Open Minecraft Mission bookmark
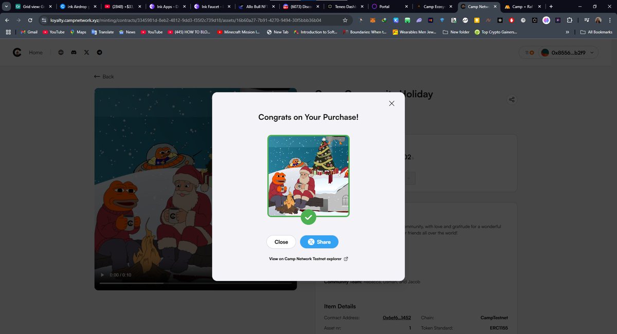The width and height of the screenshot is (617, 334). 239,32
